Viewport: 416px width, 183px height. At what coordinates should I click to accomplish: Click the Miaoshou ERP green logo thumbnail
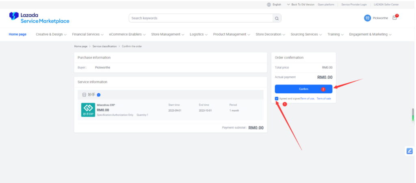[x=88, y=110]
